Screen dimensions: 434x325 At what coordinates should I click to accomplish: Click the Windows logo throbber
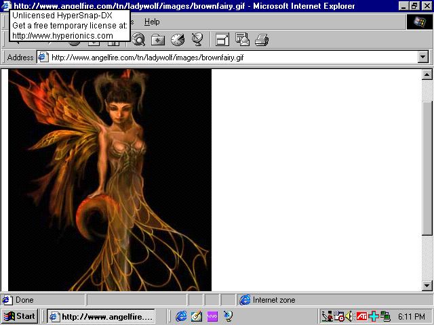[x=419, y=22]
